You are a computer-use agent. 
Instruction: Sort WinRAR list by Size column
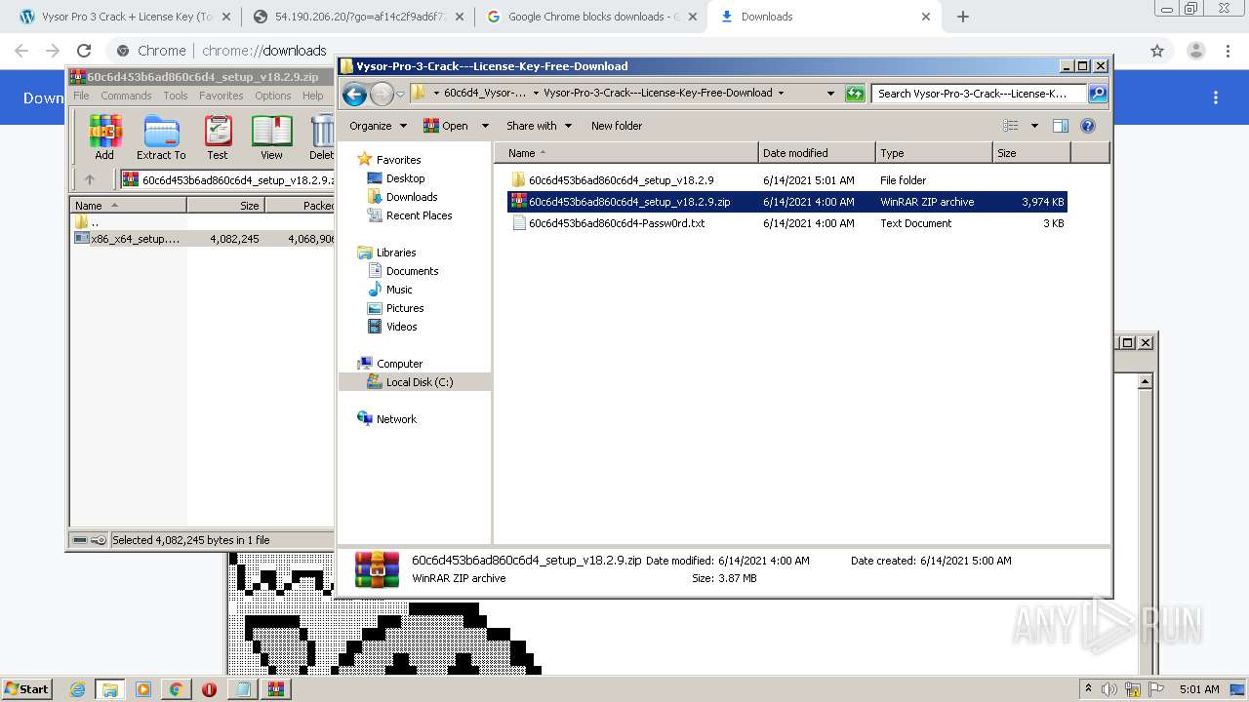[x=225, y=206]
